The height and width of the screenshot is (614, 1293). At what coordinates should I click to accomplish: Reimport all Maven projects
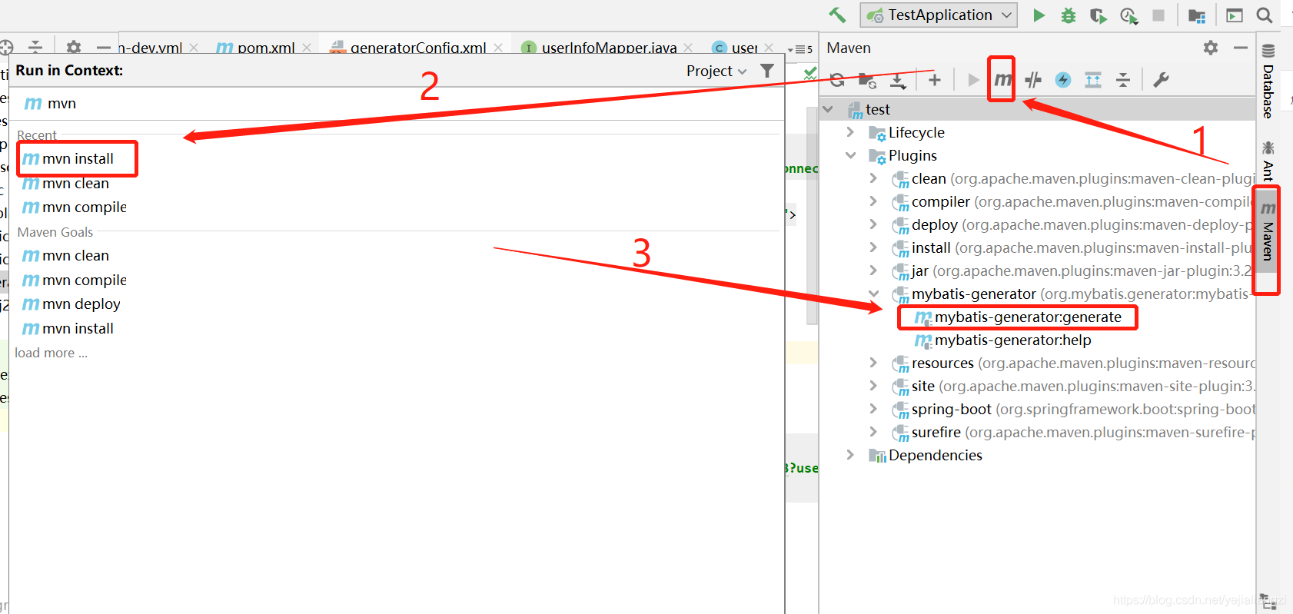(x=838, y=80)
